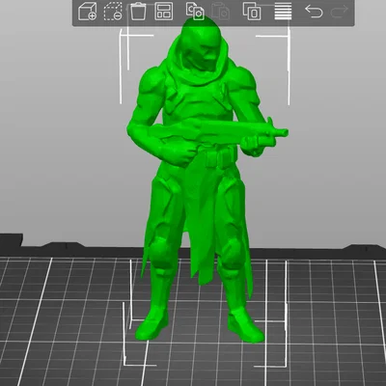This screenshot has height=386, width=386.
Task: Click the Arrange objects icon
Action: coord(164,12)
